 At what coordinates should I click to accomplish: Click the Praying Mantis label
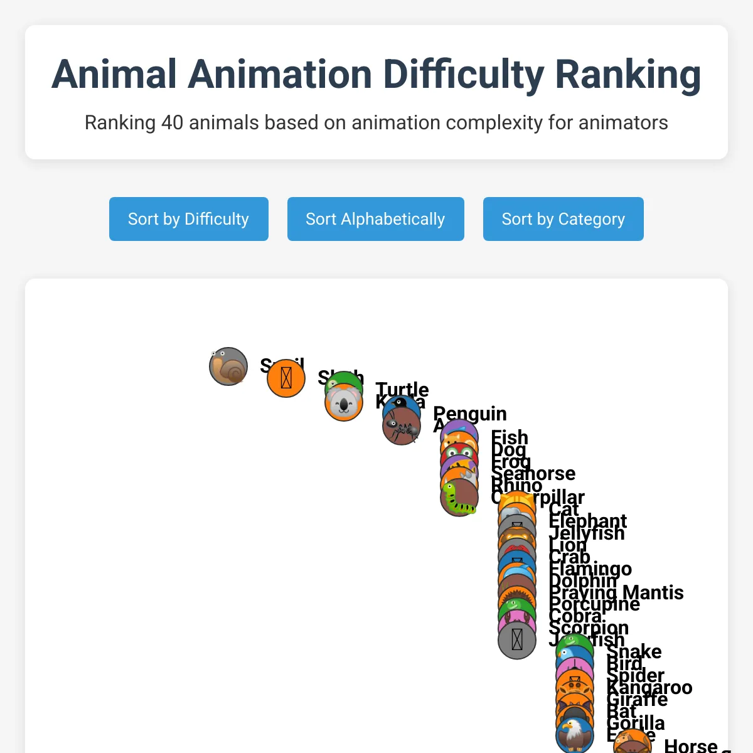coord(616,592)
